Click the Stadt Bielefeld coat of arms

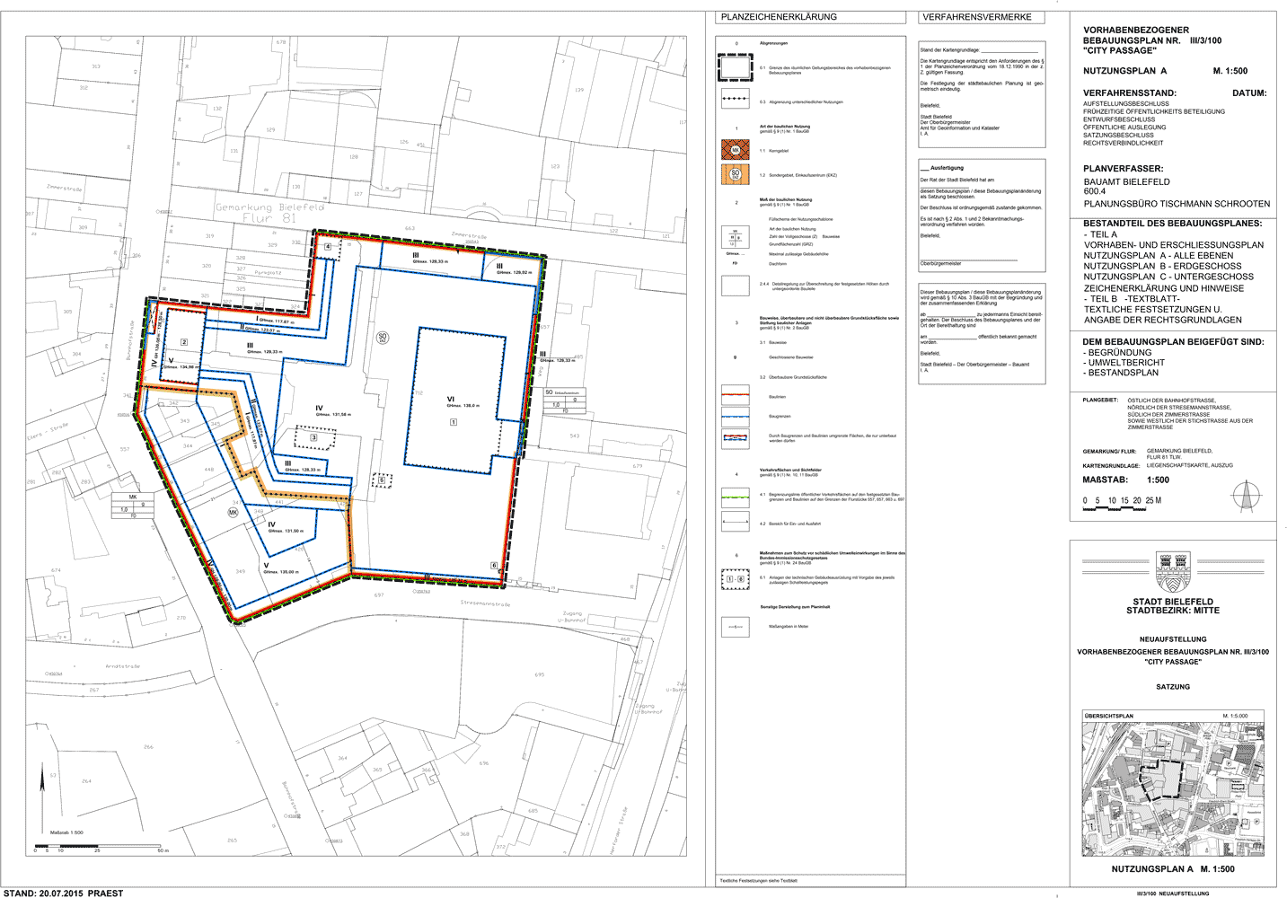(x=1173, y=572)
